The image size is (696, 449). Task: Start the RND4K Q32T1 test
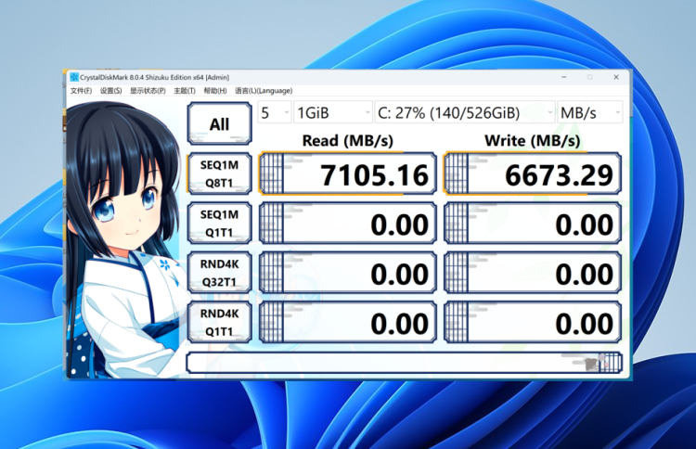220,273
